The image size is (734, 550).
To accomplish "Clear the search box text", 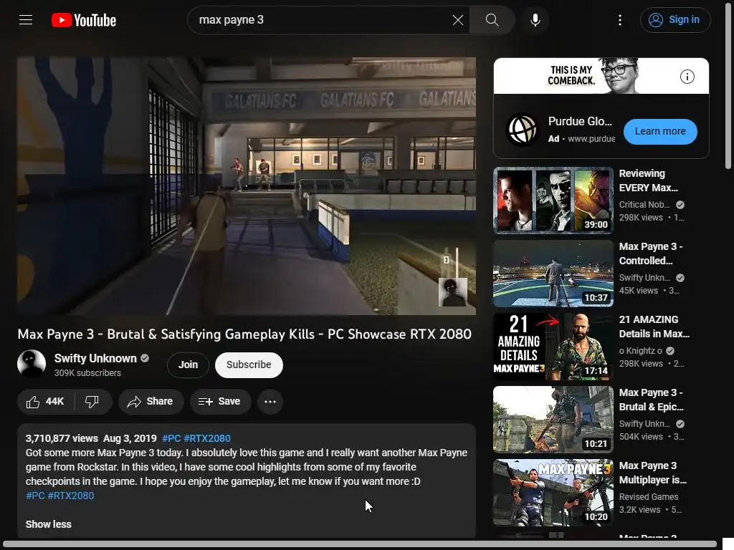I will click(458, 19).
